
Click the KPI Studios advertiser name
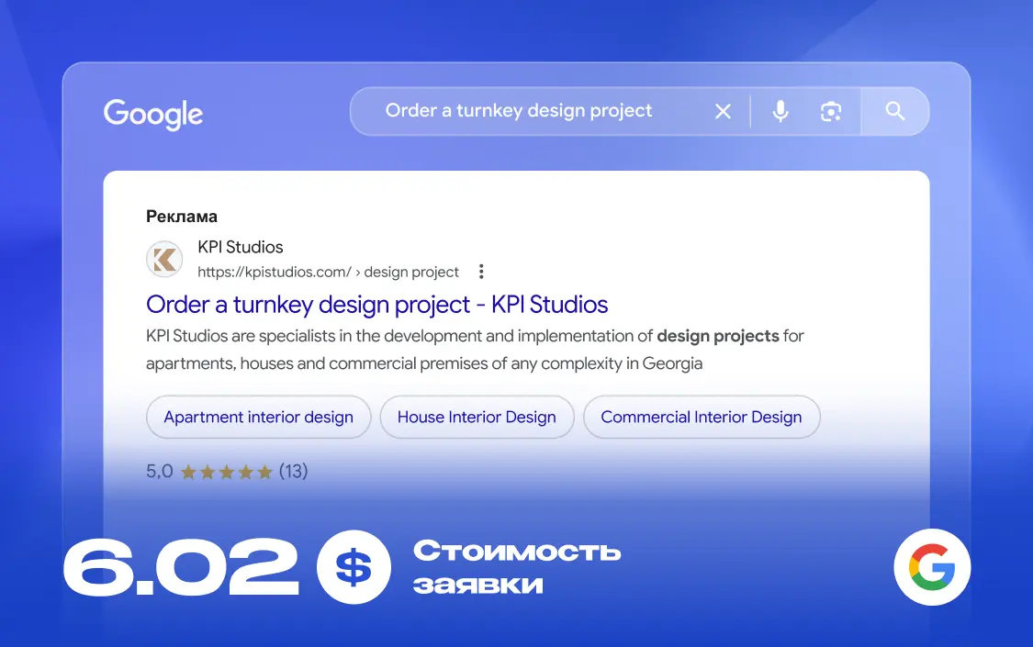pyautogui.click(x=241, y=246)
